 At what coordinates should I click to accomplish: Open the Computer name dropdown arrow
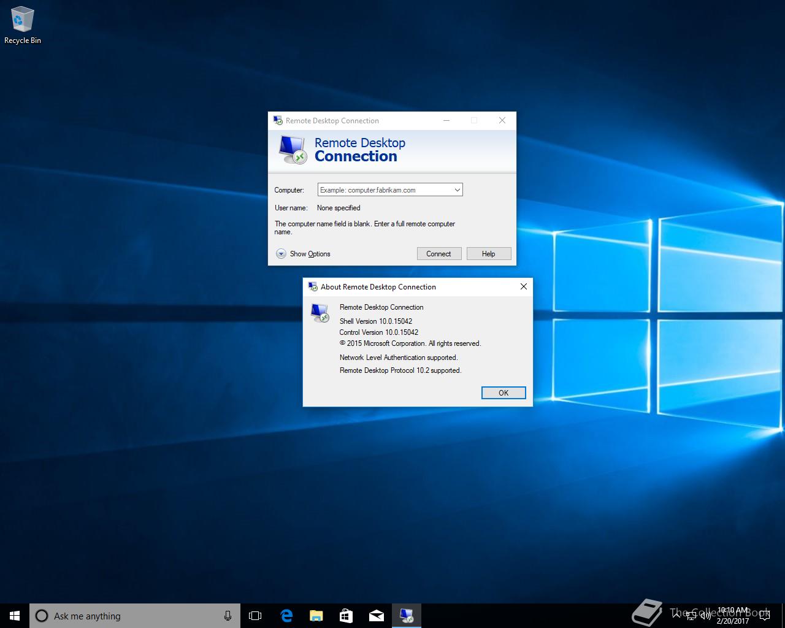[457, 190]
